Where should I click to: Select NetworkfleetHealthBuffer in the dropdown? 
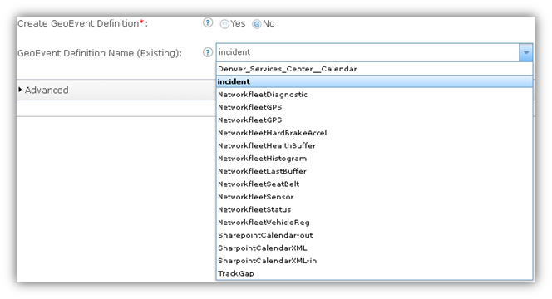(x=374, y=145)
